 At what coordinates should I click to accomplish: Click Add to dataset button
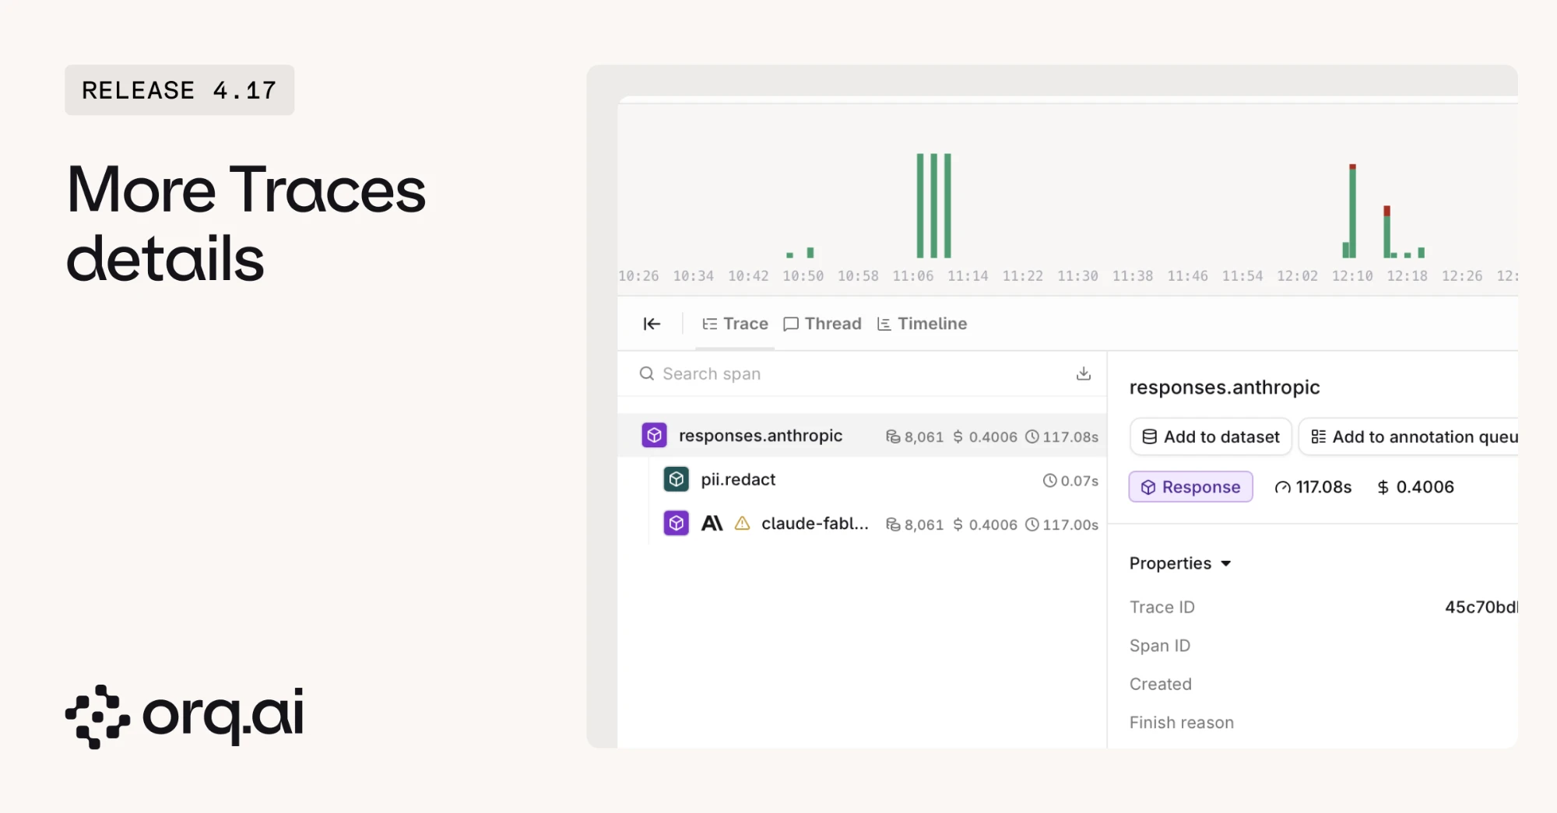[1211, 436]
